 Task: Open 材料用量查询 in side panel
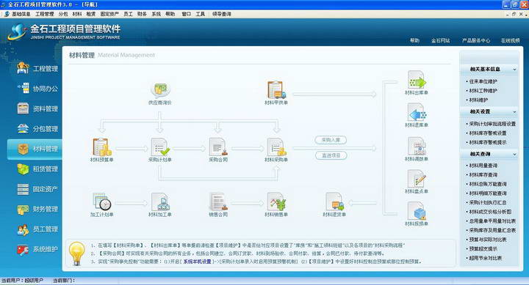[x=483, y=166]
